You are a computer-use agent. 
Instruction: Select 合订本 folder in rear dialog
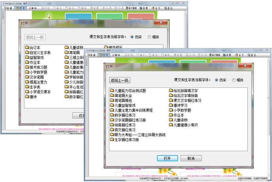click(34, 48)
